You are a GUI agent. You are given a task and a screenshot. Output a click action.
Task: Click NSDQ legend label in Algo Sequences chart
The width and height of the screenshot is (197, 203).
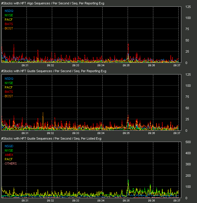click(x=9, y=11)
